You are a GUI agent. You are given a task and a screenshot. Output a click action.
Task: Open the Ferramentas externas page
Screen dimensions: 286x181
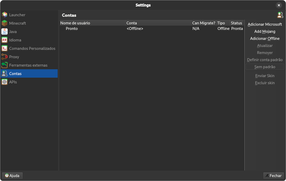(29, 65)
